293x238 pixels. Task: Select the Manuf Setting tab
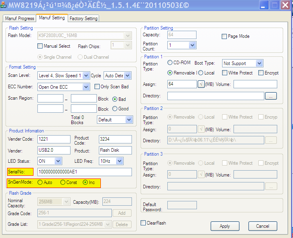[x=52, y=18]
